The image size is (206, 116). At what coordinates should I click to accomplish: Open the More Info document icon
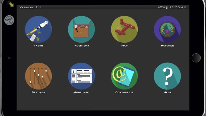click(81, 76)
